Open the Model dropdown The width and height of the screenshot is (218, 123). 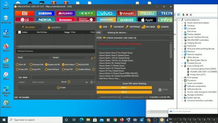tap(37, 57)
